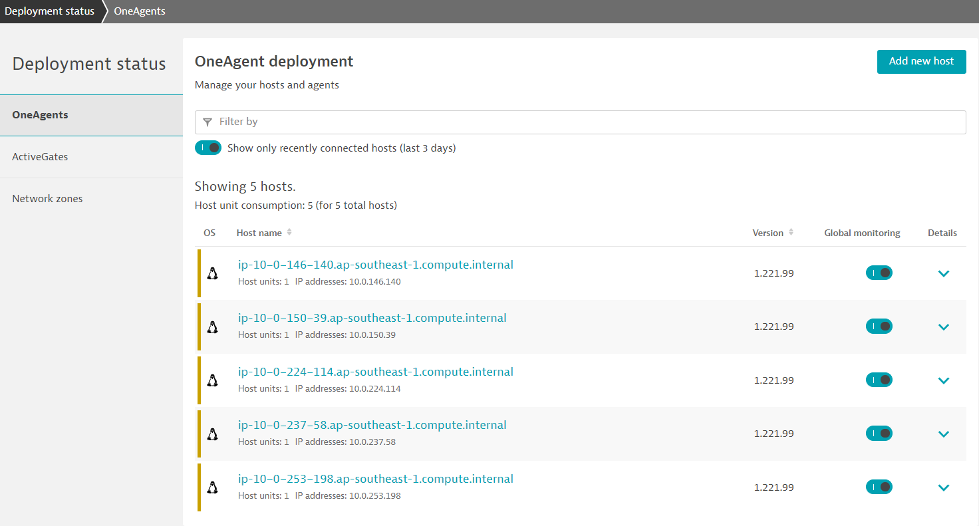Screen dimensions: 979x526
Task: Select OneAgents in sidebar menu
Action: tap(91, 115)
